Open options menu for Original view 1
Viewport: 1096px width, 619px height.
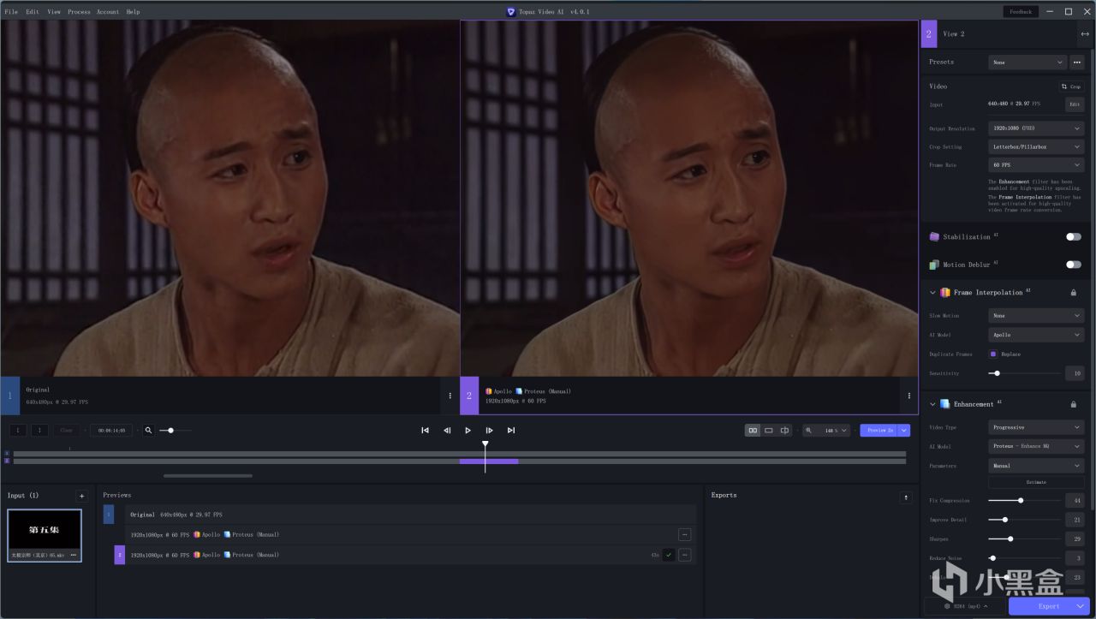pyautogui.click(x=450, y=396)
